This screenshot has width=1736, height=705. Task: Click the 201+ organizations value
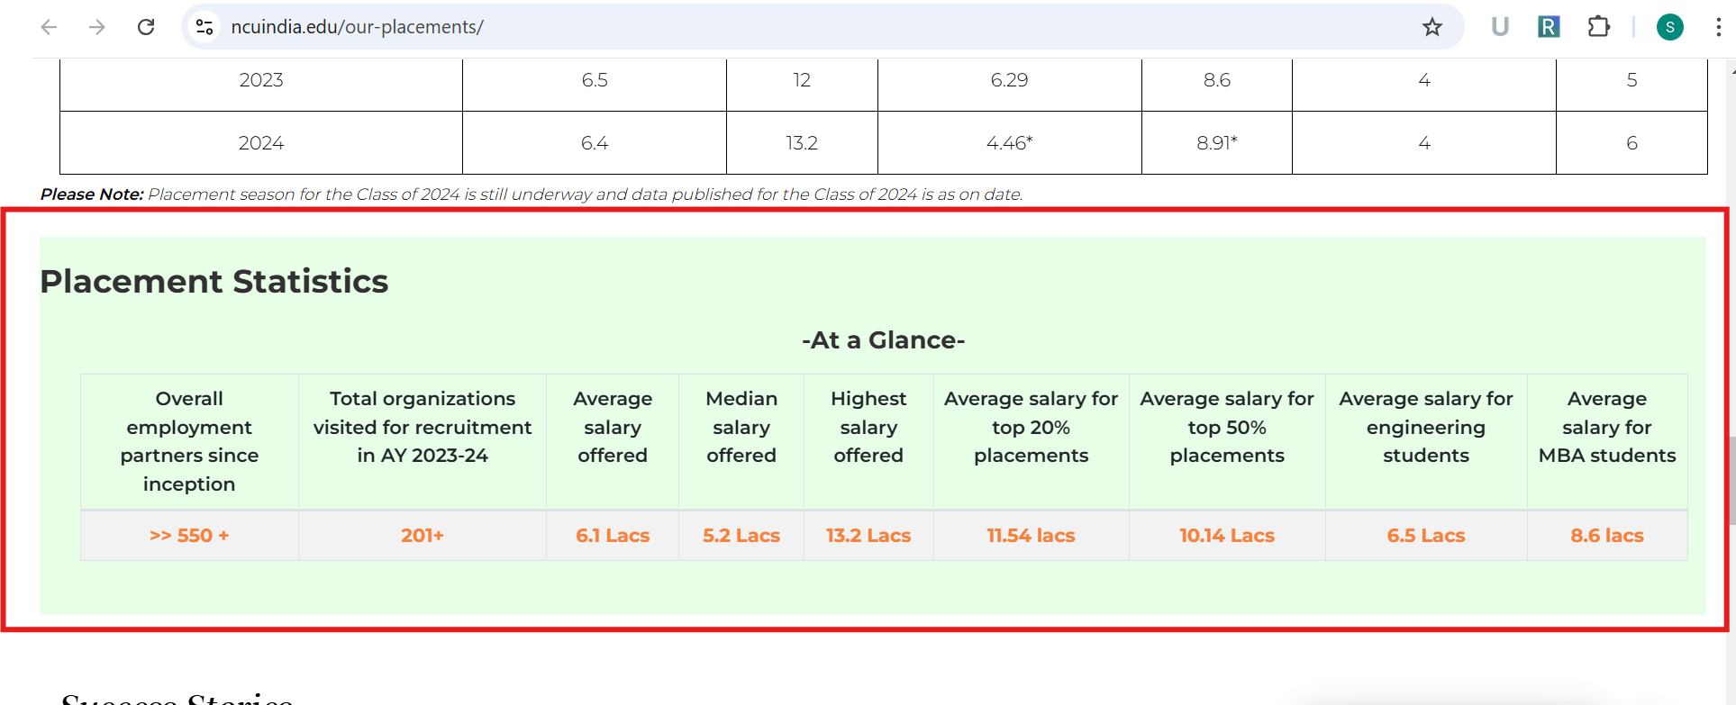tap(423, 536)
